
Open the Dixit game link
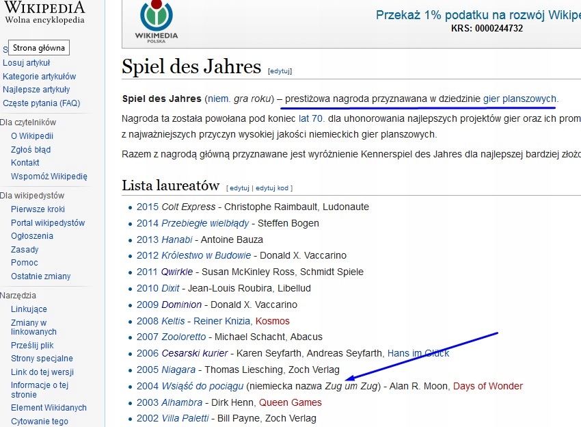pos(170,288)
